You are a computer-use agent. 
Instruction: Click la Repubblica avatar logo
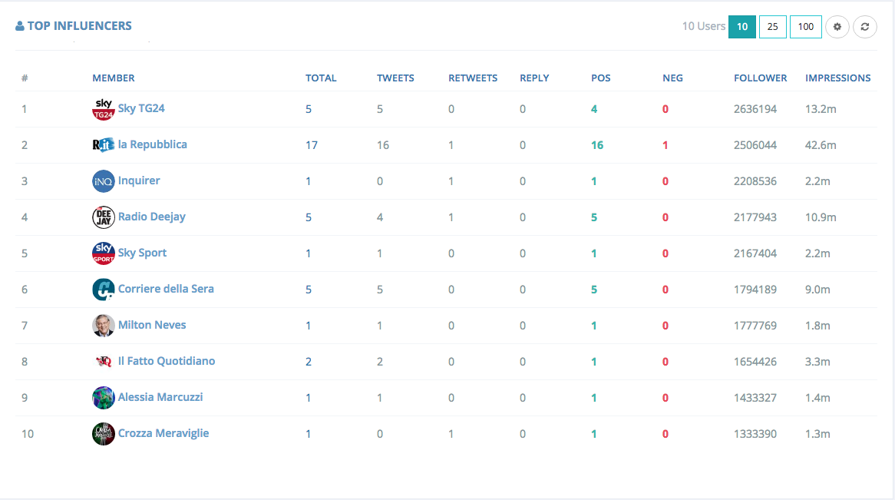[104, 144]
